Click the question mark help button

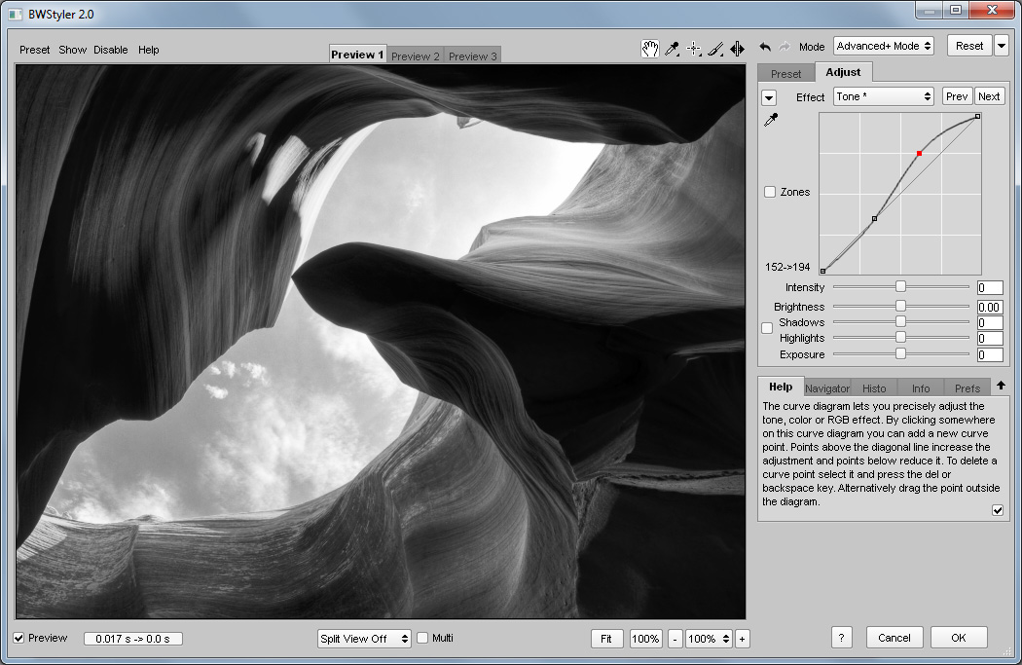[x=842, y=638]
